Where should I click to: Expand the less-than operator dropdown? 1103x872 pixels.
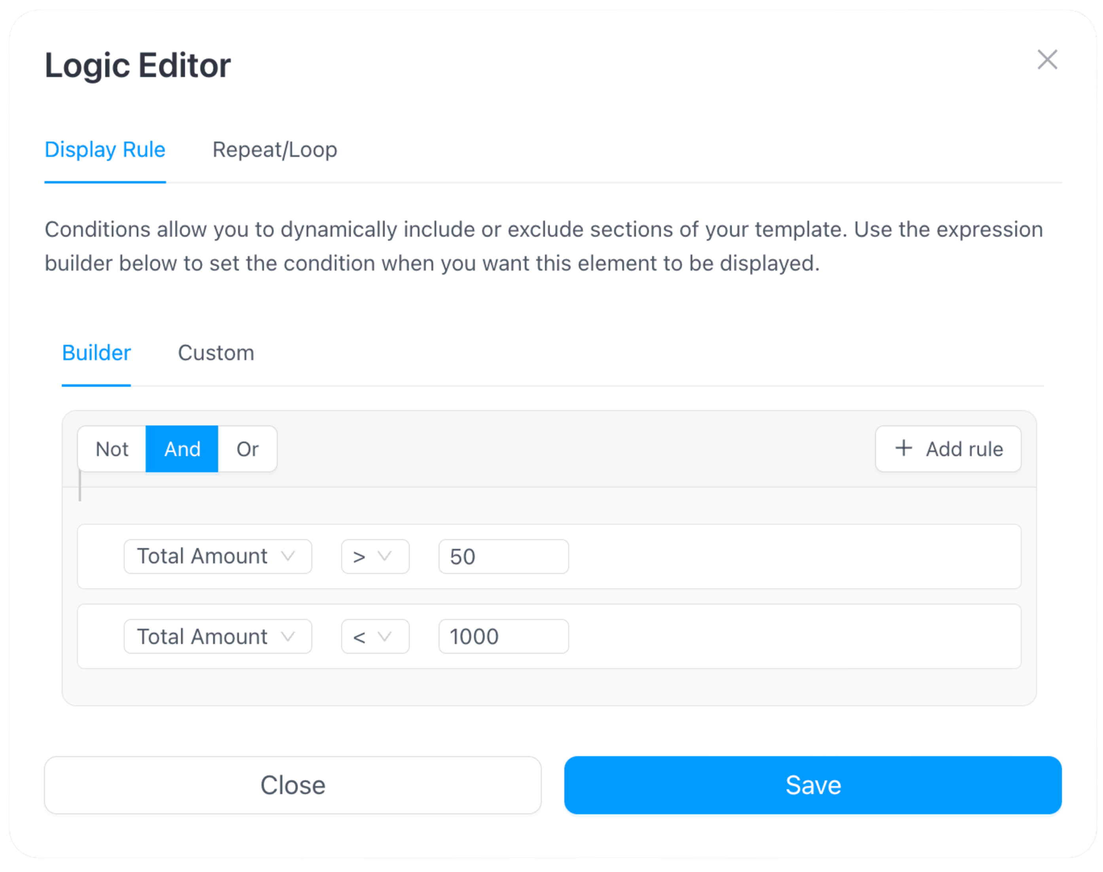click(375, 636)
